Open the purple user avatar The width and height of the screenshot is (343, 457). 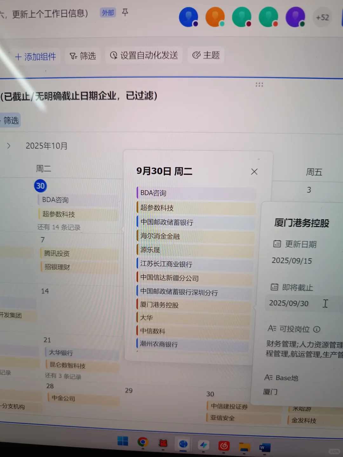coord(295,17)
